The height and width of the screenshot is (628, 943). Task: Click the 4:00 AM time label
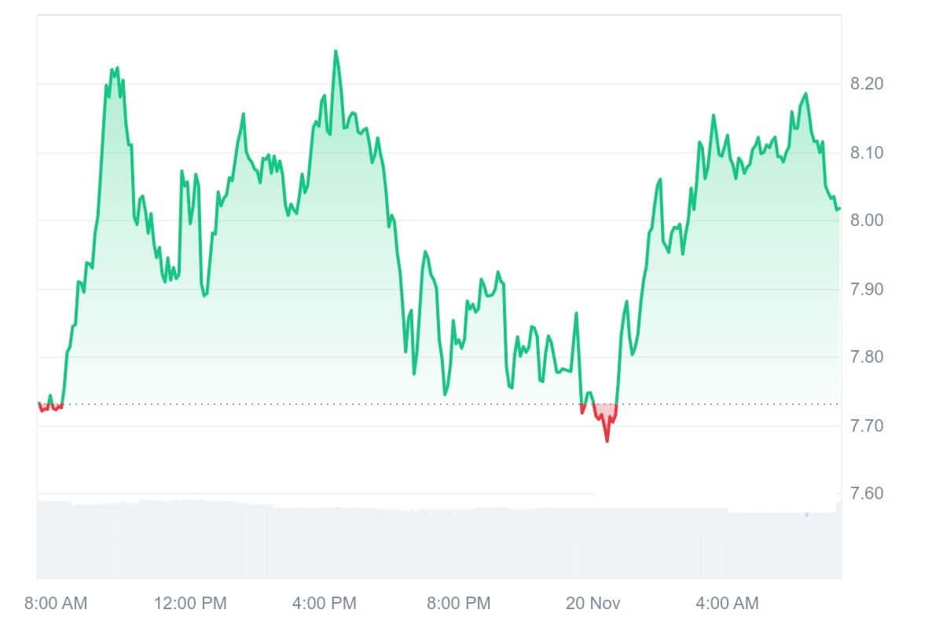[x=727, y=603]
